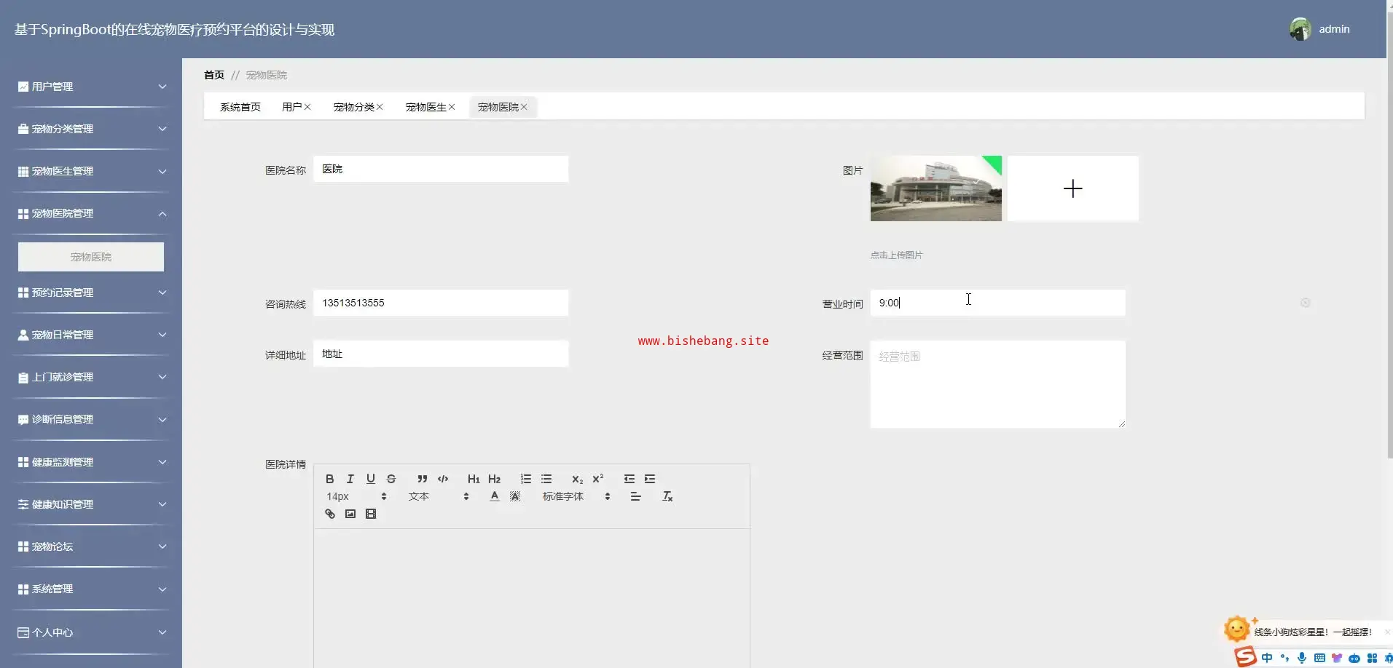
Task: Apply the ordered list icon
Action: tap(525, 479)
